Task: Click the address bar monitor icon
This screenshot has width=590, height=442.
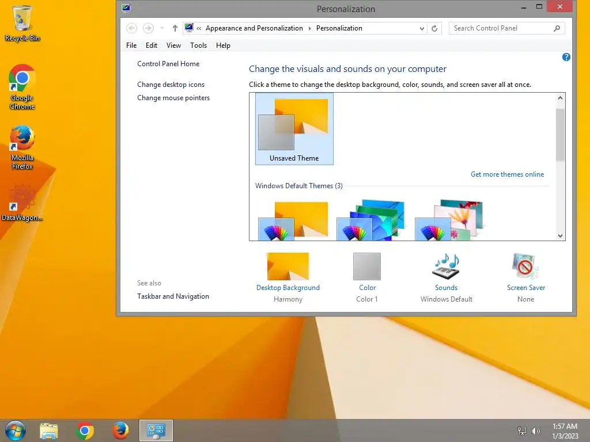Action: [189, 28]
